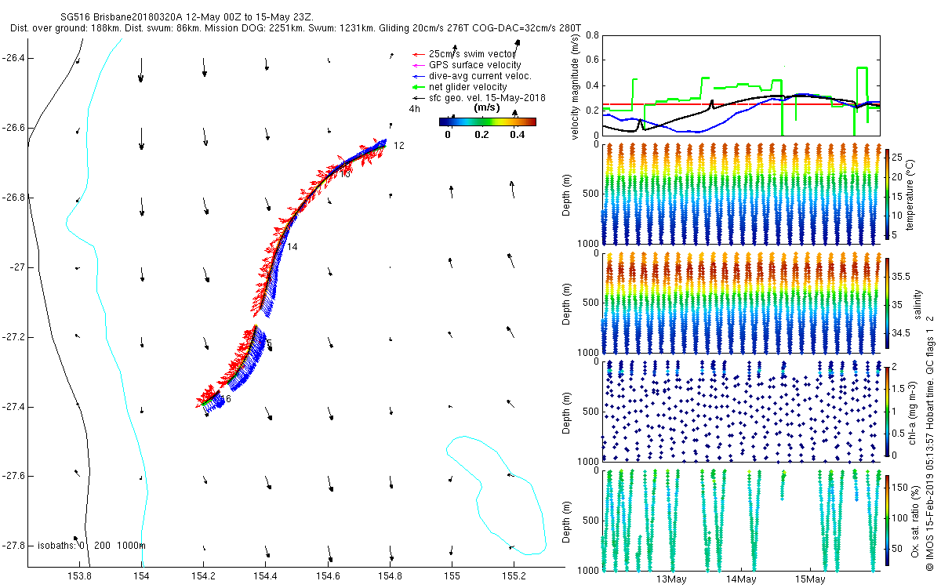Image resolution: width=941 pixels, height=588 pixels.
Task: Click the 'Ox. sat. ratio (%)' colorbar label
Action: click(x=916, y=520)
